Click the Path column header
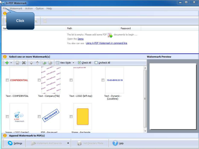 (93, 28)
